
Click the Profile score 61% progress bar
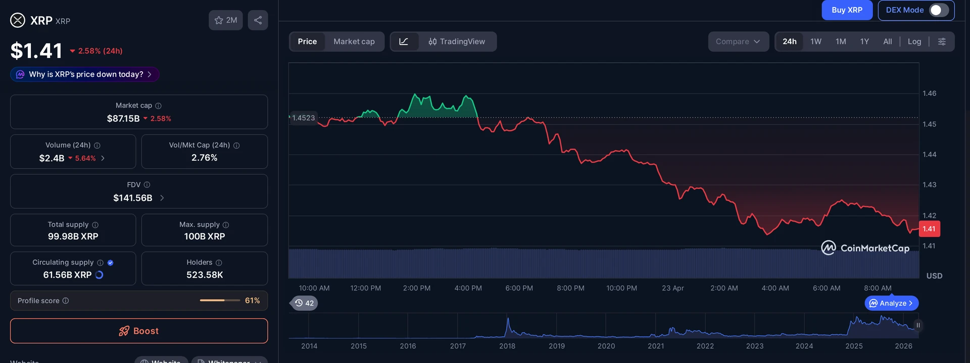(x=220, y=300)
